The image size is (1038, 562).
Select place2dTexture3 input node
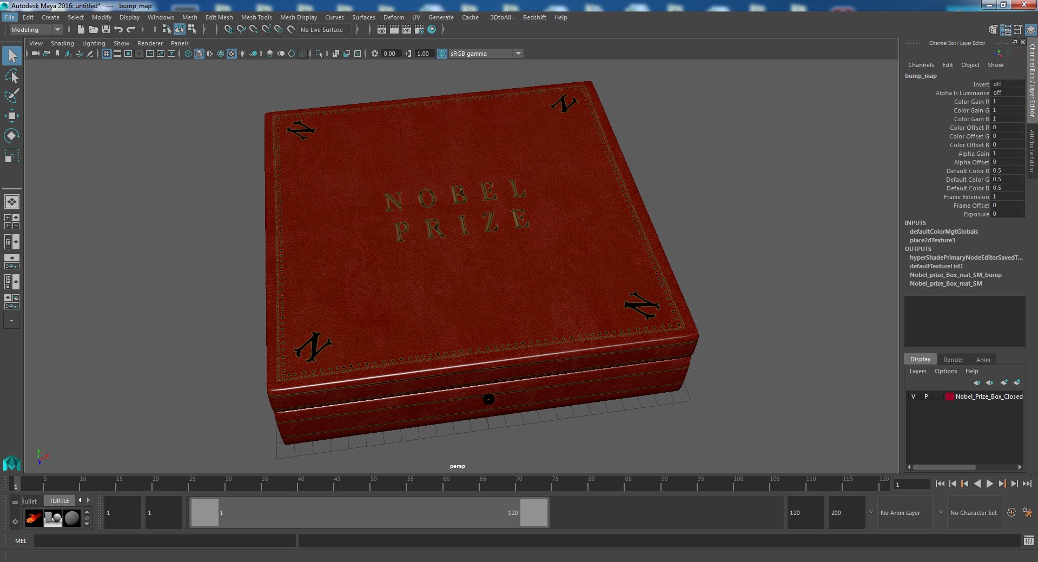pos(932,240)
